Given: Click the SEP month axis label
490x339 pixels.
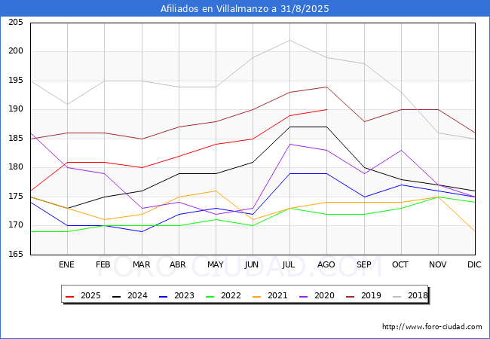Looking at the screenshot, I should tap(364, 264).
